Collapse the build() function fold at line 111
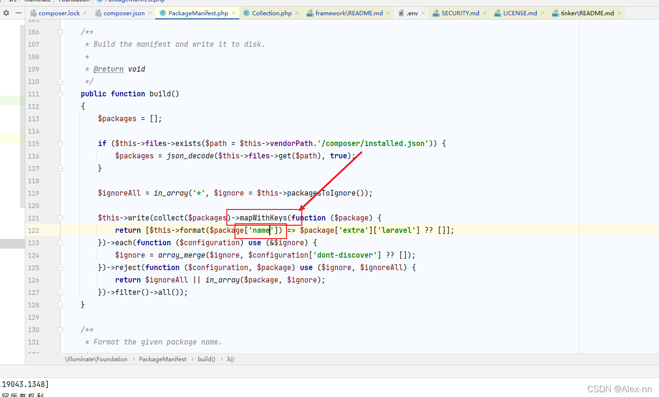The width and height of the screenshot is (659, 397). (x=60, y=94)
